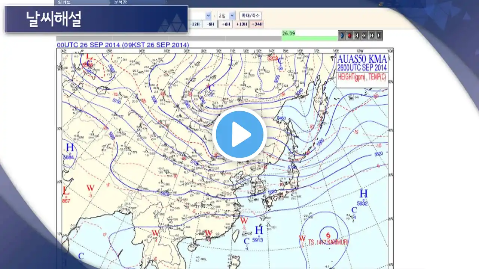479x269 pixels.
Task: Step backward with the double-left rewind icon
Action: coord(364,35)
